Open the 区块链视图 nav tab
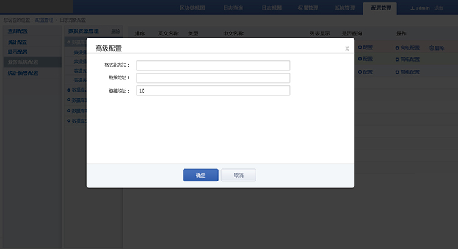458x249 pixels. [x=192, y=8]
